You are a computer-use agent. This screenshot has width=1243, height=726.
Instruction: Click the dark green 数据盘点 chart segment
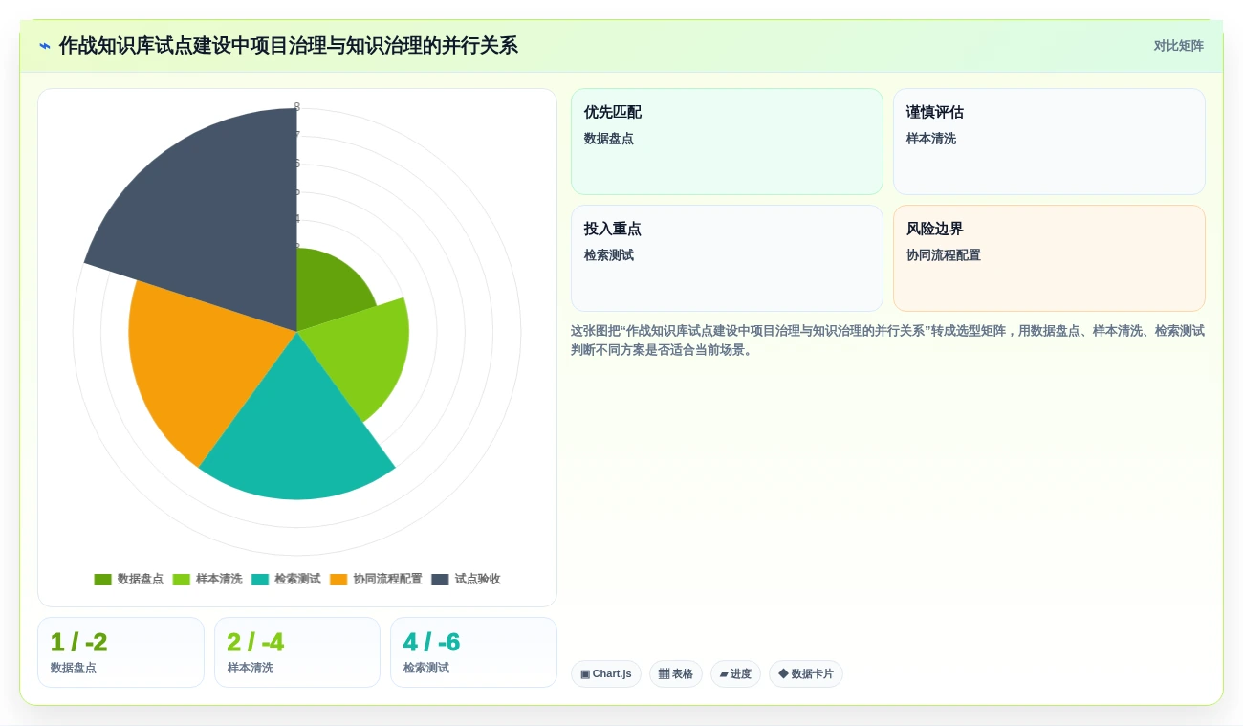point(330,287)
